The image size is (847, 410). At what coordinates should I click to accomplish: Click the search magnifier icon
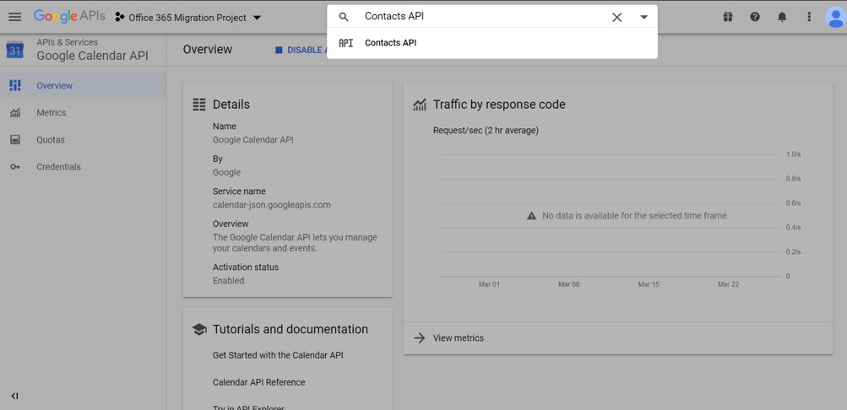[344, 17]
